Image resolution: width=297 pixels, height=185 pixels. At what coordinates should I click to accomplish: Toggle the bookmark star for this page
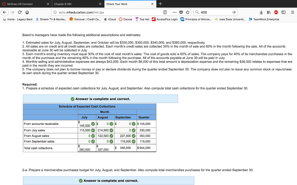coord(187,12)
